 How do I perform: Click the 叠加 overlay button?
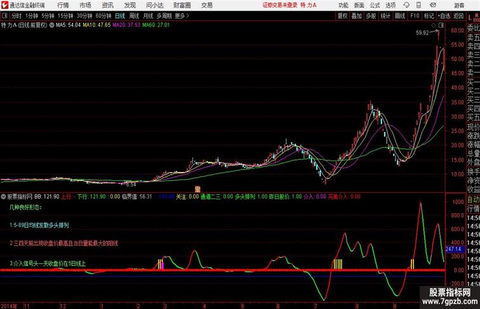click(x=357, y=16)
